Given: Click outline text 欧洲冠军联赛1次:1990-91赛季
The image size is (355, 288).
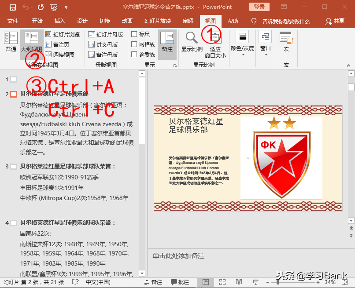Looking at the screenshot, I should 59,177.
